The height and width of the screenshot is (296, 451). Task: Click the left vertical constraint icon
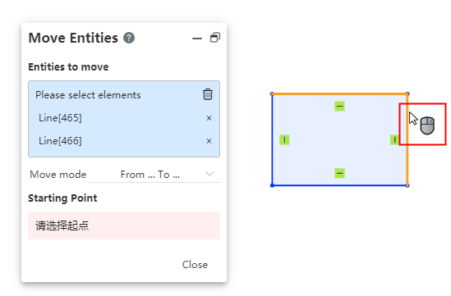tap(284, 140)
